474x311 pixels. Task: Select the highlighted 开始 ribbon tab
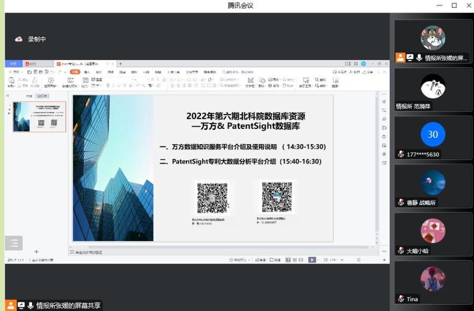(75, 72)
